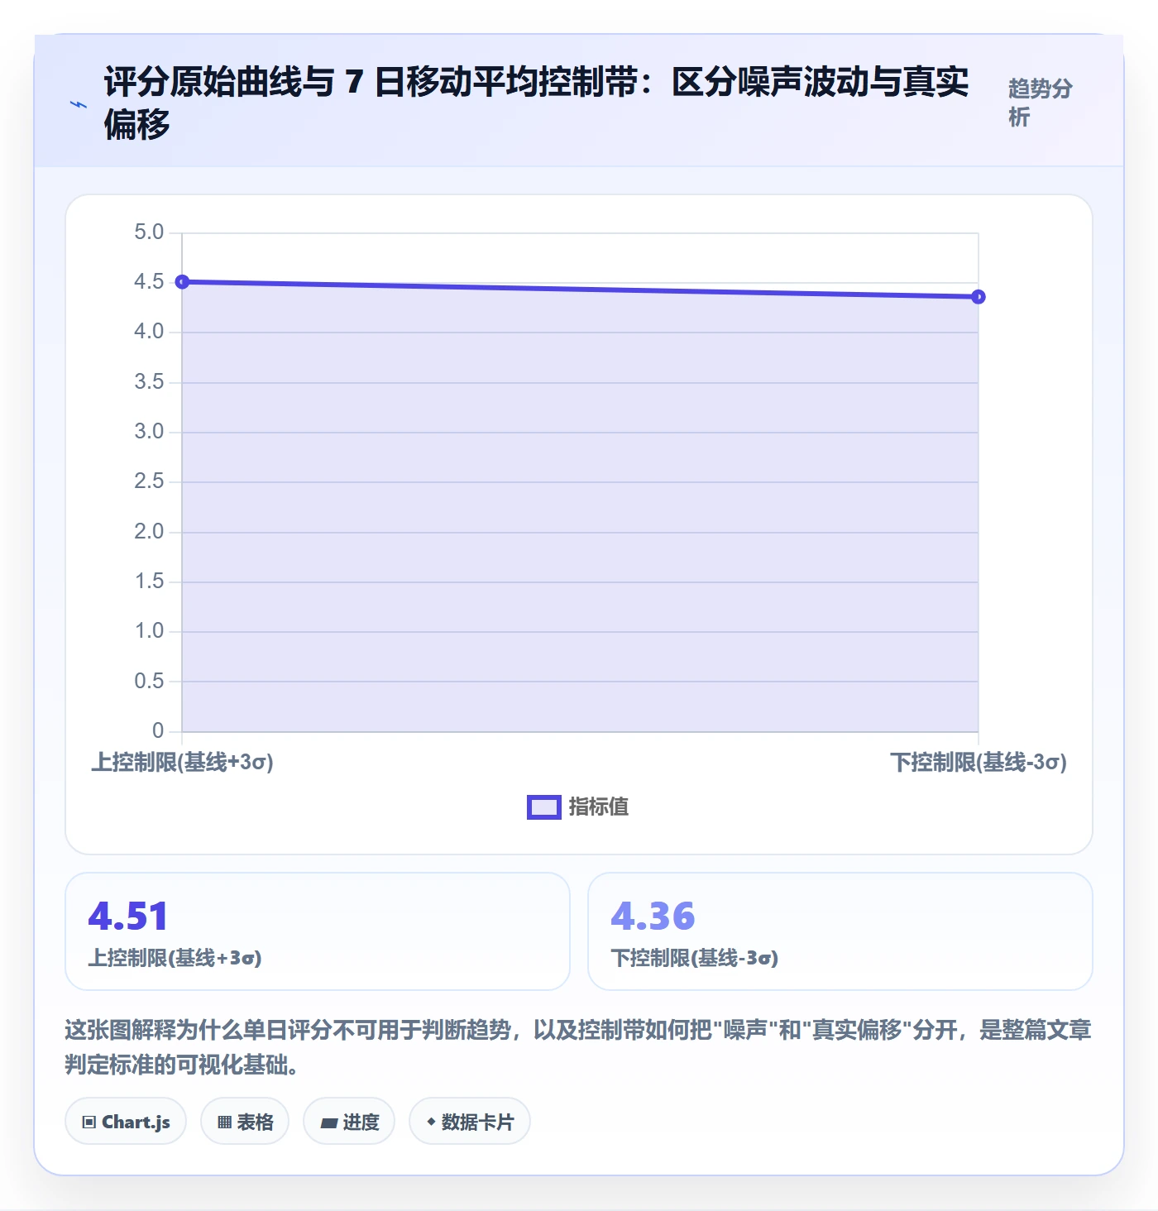Click x-axis label 下控制限(基线-3σ)

click(x=979, y=762)
